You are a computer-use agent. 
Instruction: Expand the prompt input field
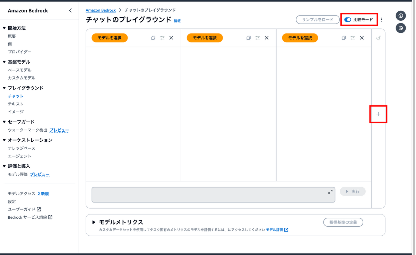pos(330,192)
